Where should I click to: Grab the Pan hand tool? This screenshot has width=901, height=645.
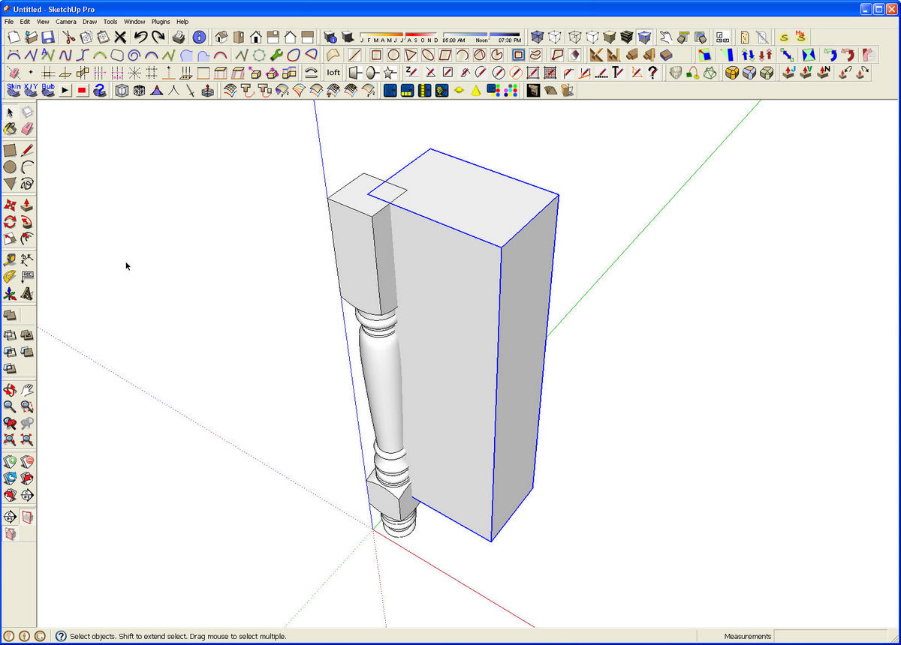pos(28,391)
